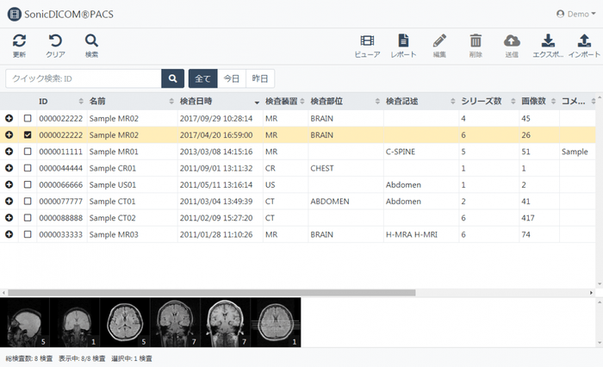The height and width of the screenshot is (367, 603).
Task: Open the 検索 search tool
Action: click(91, 40)
